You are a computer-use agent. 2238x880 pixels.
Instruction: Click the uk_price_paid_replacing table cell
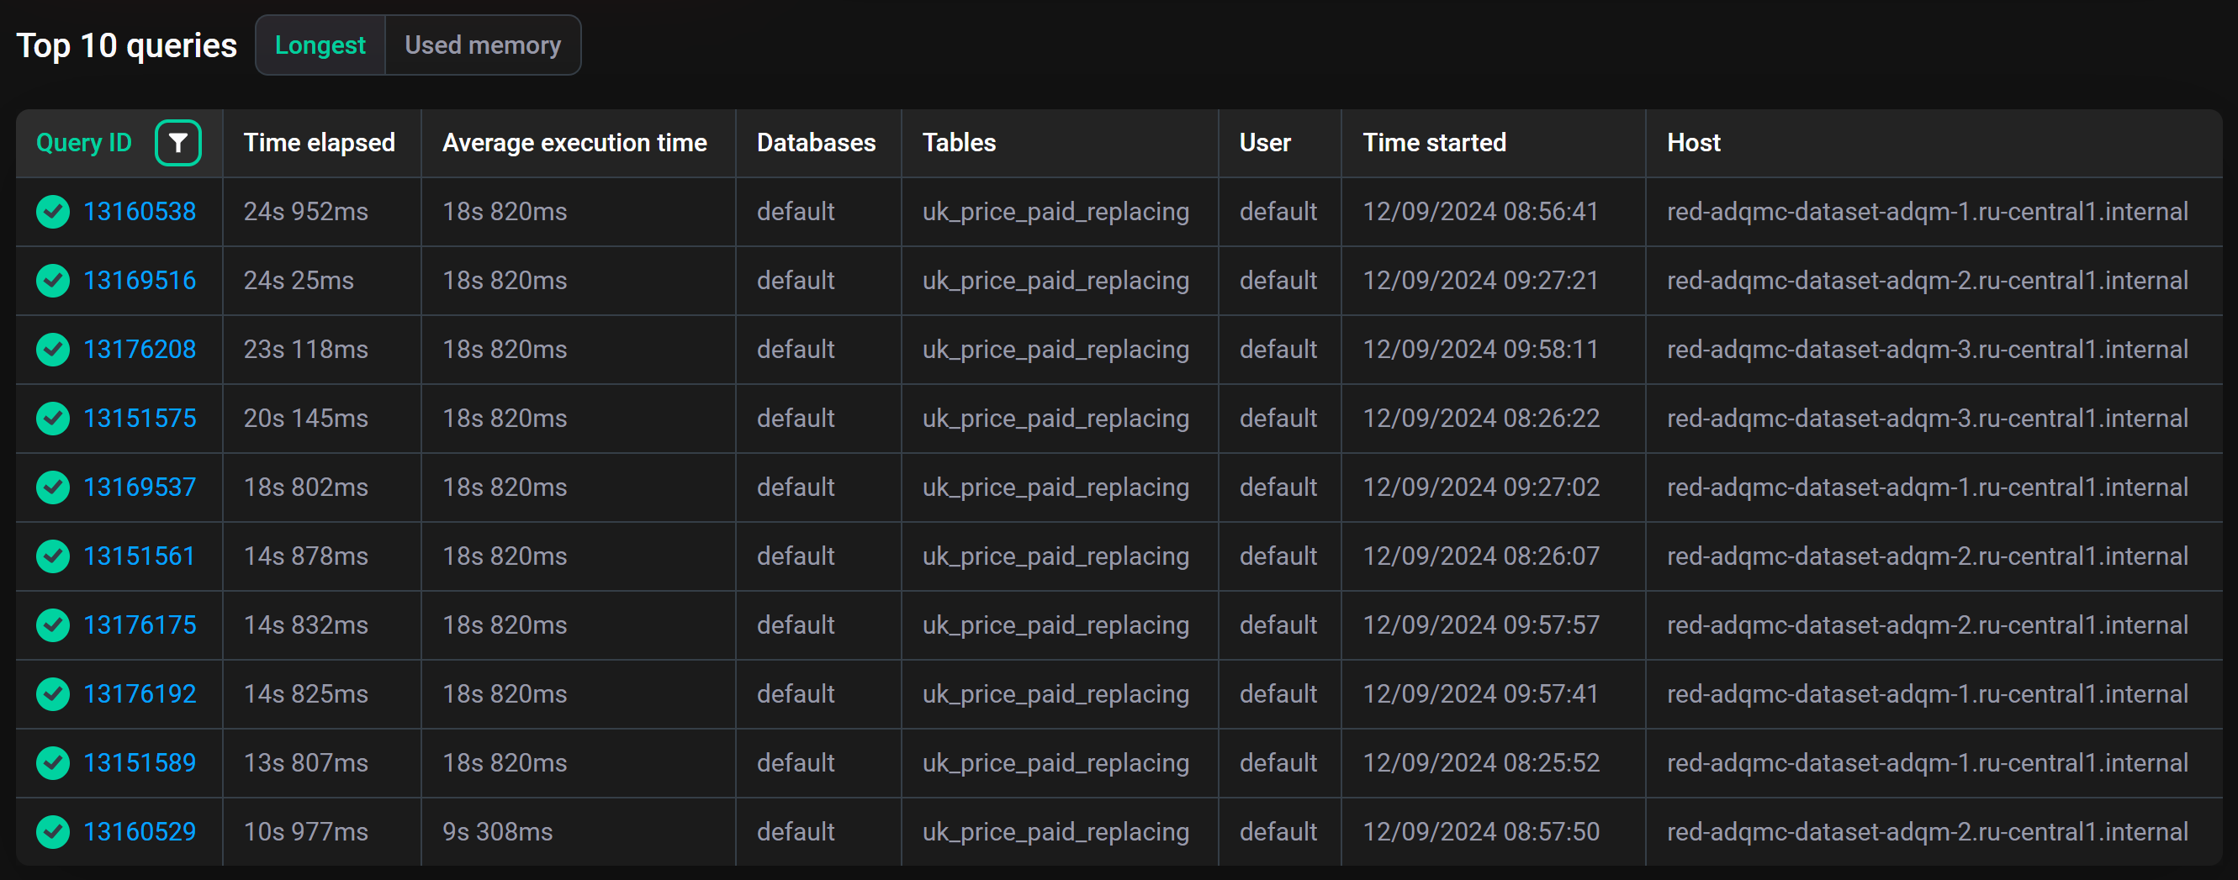(1056, 211)
